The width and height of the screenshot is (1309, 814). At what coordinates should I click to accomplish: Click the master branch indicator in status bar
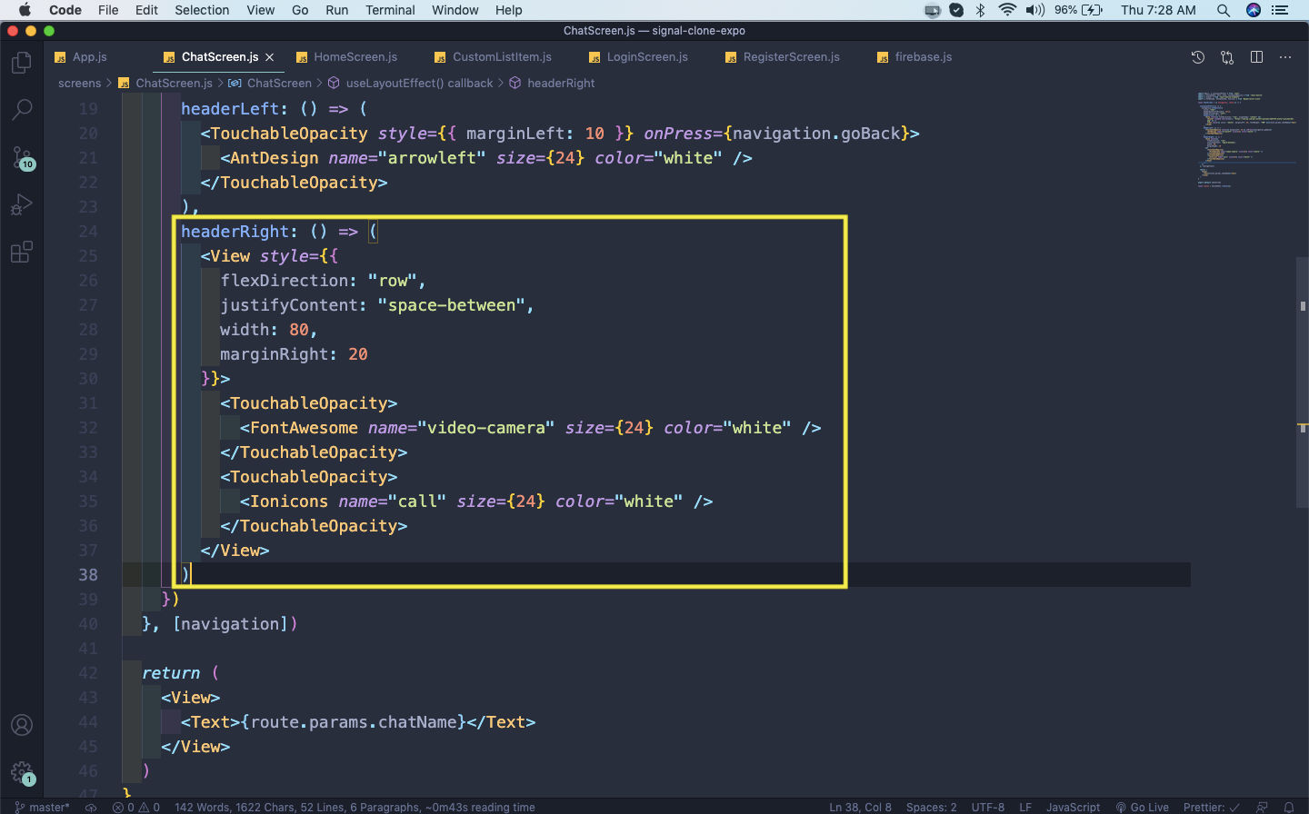pos(42,807)
